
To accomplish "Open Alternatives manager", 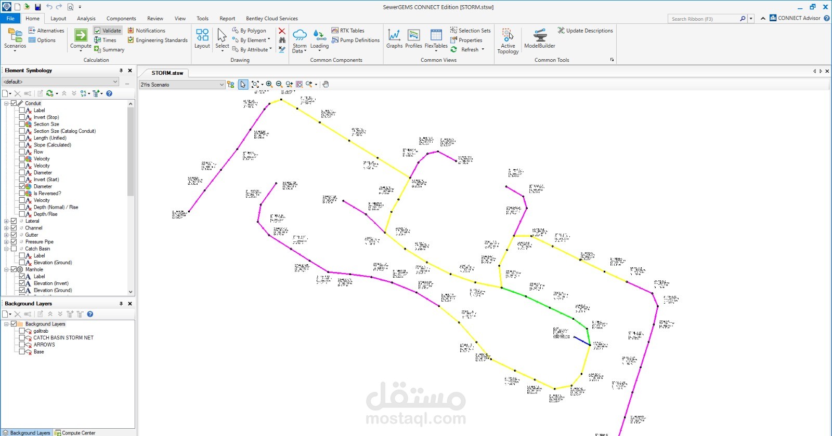I will point(46,31).
